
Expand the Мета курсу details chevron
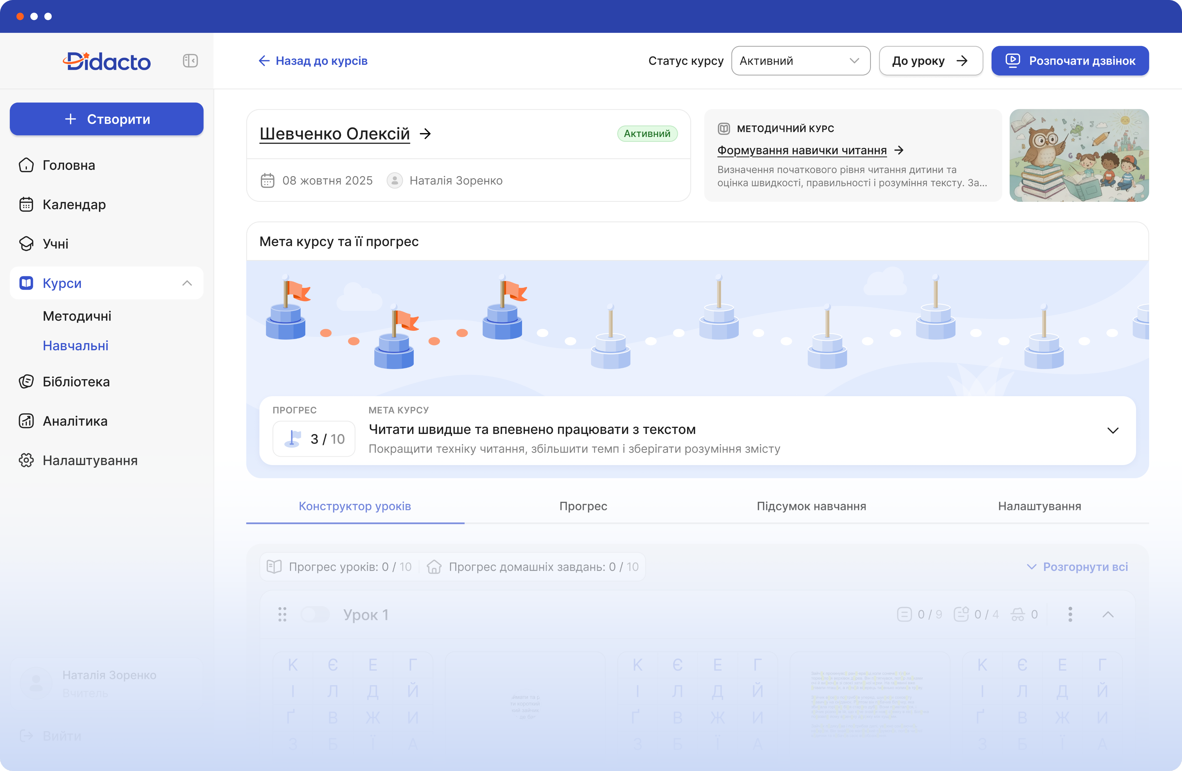point(1113,430)
